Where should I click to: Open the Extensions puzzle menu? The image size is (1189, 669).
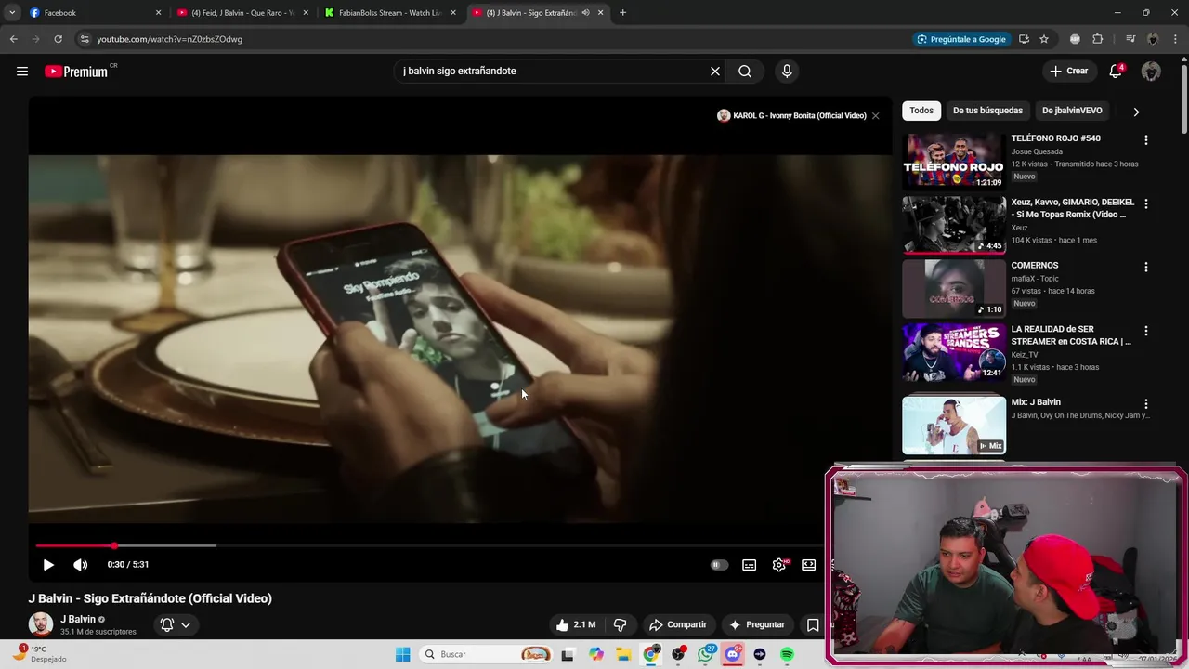(x=1097, y=39)
